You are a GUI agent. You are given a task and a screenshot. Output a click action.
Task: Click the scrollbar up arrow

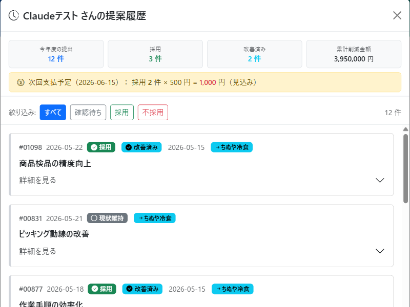pos(405,129)
